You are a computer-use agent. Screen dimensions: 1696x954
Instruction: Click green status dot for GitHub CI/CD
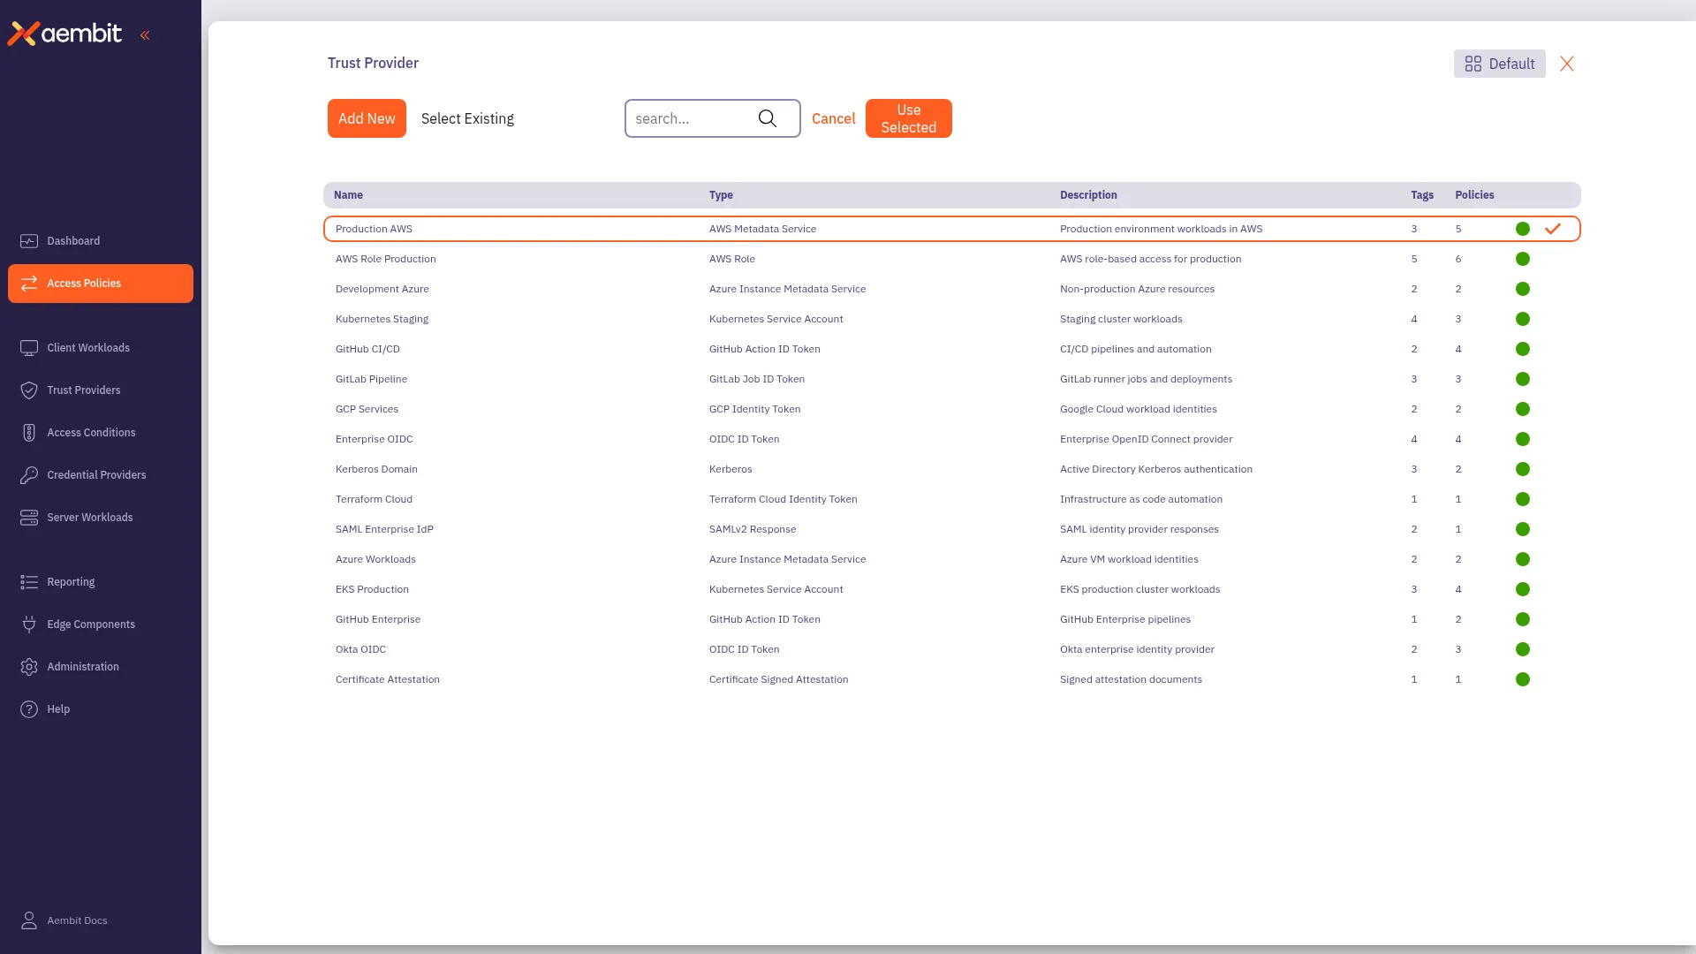tap(1523, 349)
